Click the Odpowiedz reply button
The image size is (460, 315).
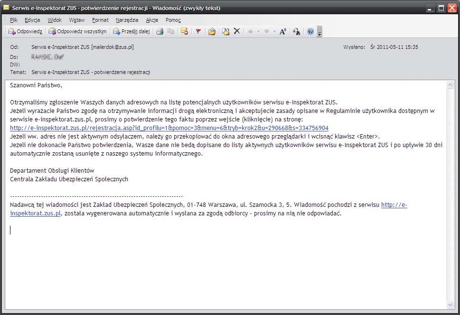click(x=25, y=31)
